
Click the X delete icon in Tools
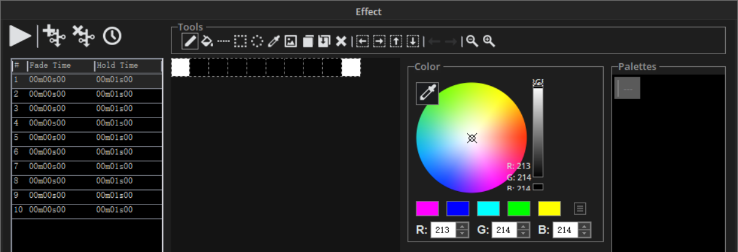click(x=341, y=41)
